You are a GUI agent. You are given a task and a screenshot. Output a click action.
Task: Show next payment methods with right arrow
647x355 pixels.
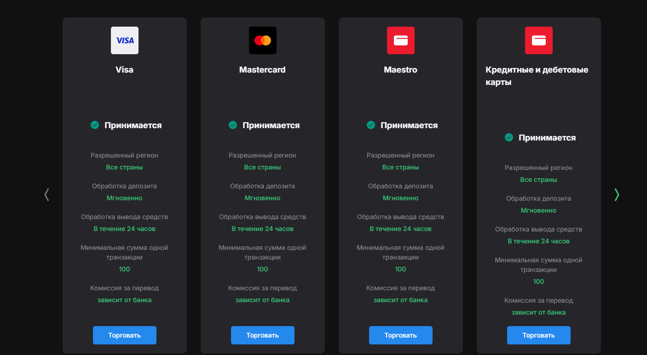coord(617,195)
